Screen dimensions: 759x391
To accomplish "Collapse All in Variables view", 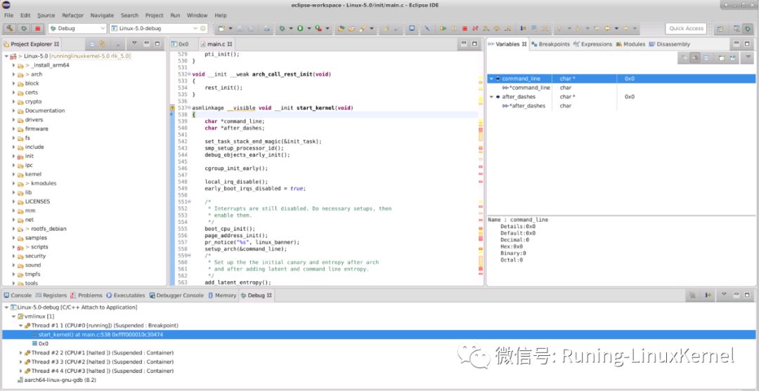I will pyautogui.click(x=706, y=58).
